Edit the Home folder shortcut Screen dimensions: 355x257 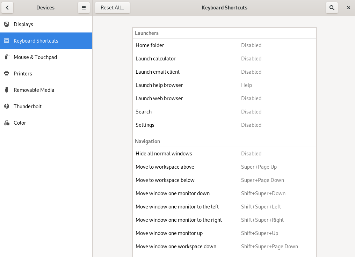[224, 45]
